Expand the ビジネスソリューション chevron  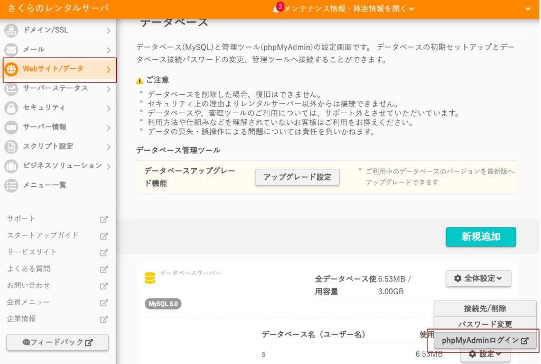[108, 167]
